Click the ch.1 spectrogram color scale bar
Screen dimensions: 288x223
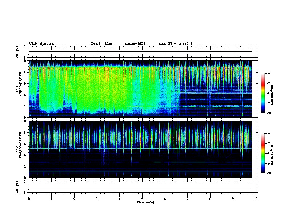pos(263,93)
